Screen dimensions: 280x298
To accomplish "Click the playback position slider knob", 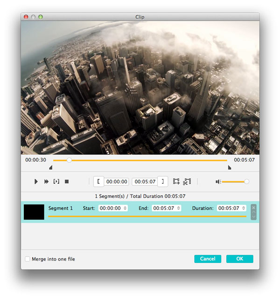I will (x=69, y=160).
